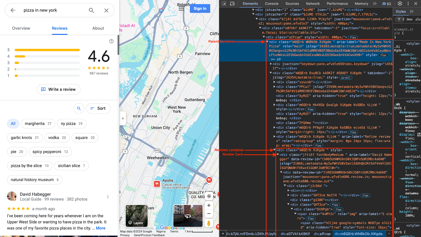Click the Street View pegman icon
This screenshot has height=237, width=421.
(209, 223)
